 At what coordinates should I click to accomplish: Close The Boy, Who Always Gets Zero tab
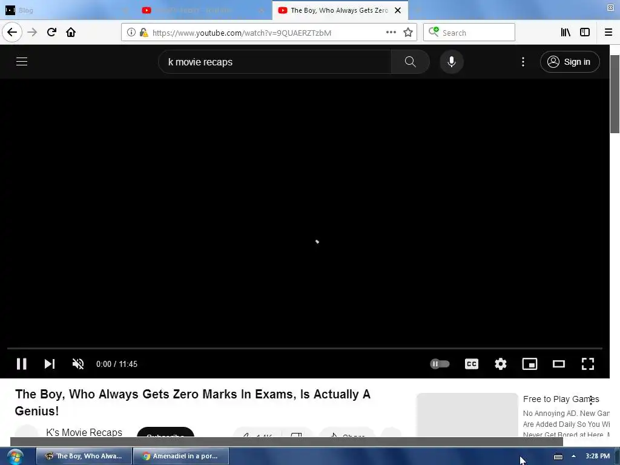pyautogui.click(x=398, y=10)
